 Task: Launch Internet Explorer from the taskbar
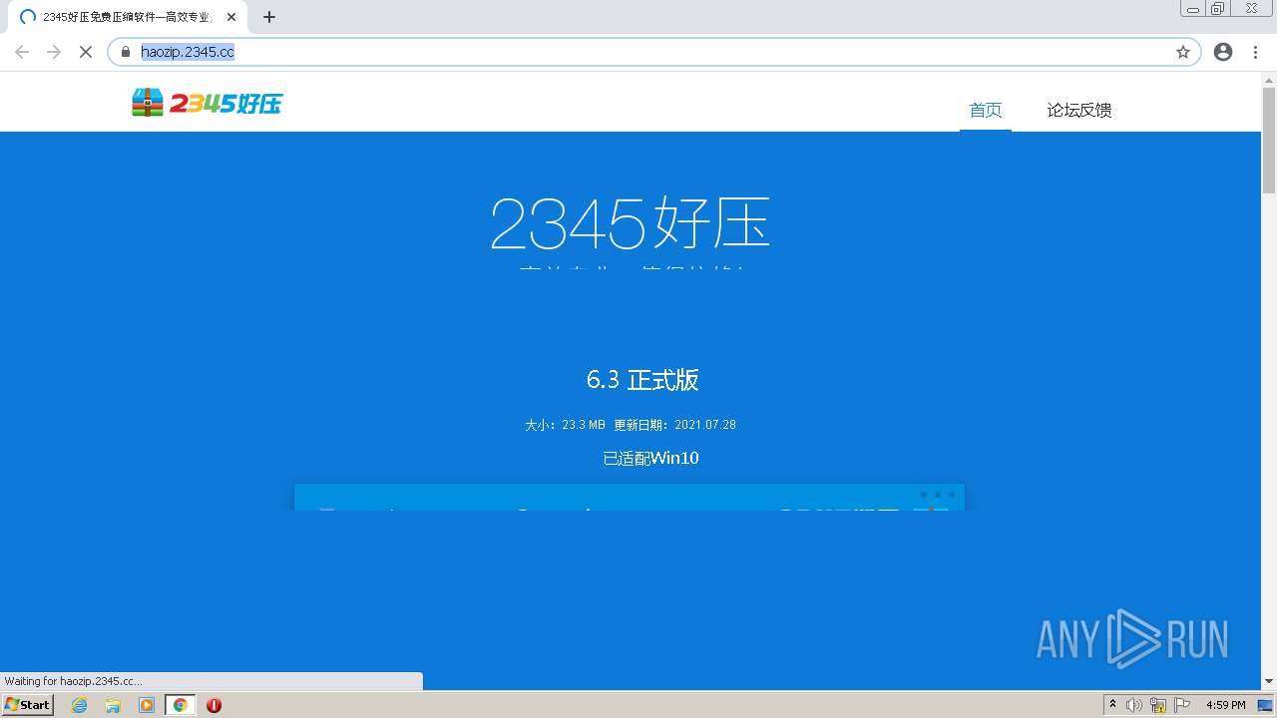click(x=80, y=705)
